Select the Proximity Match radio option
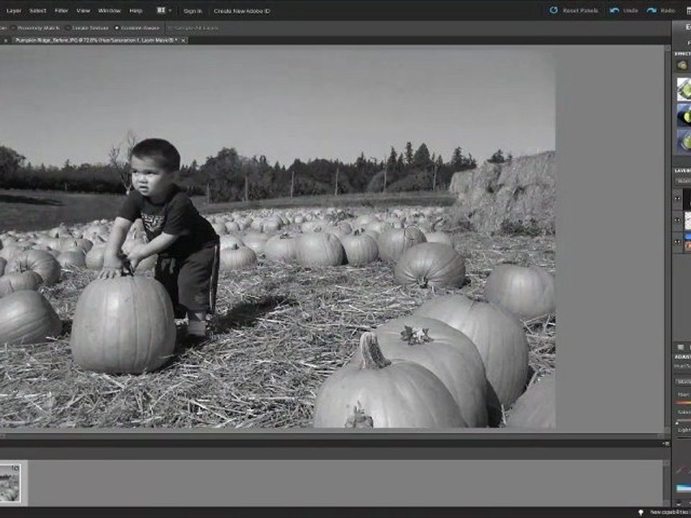This screenshot has width=691, height=518. pos(35,28)
